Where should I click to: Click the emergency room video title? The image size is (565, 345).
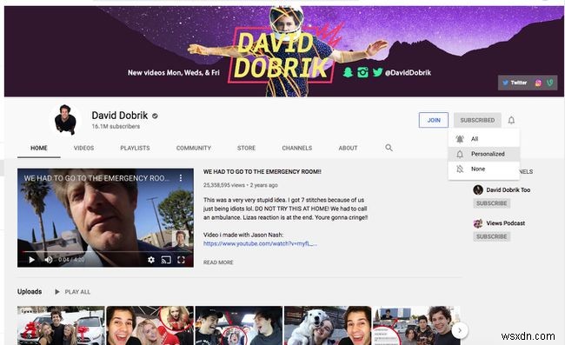pos(262,172)
